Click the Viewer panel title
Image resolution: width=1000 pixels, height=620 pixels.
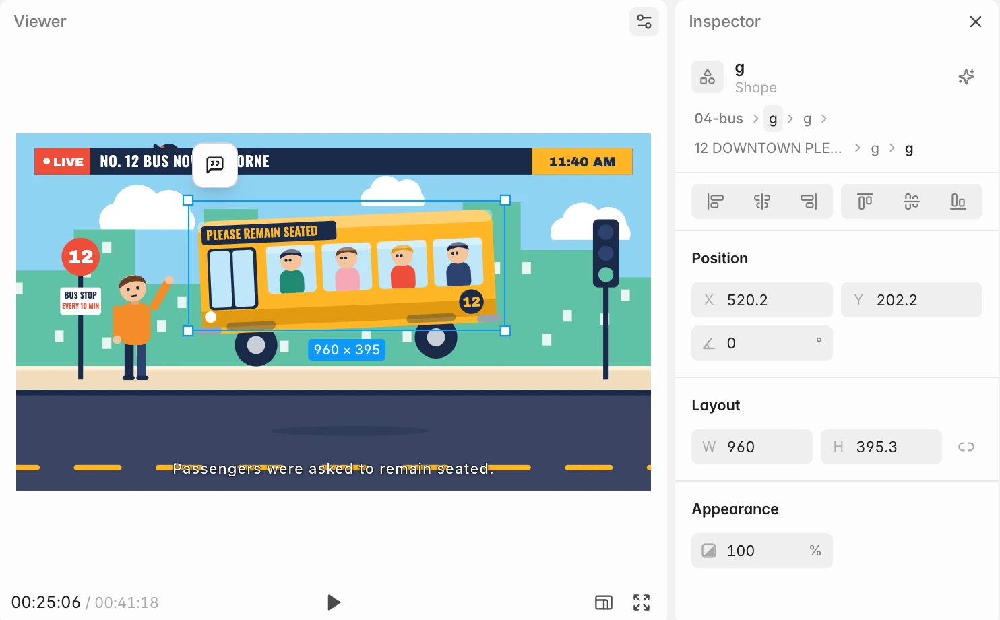(x=40, y=22)
